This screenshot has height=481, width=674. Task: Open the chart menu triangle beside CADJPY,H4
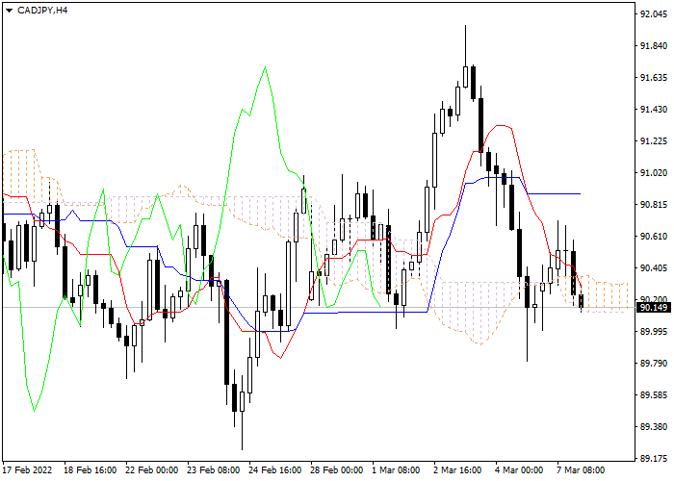coord(9,11)
